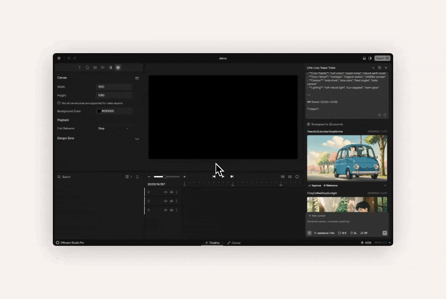Open more options for the blue car clip
This screenshot has width=446, height=299.
coord(385,185)
